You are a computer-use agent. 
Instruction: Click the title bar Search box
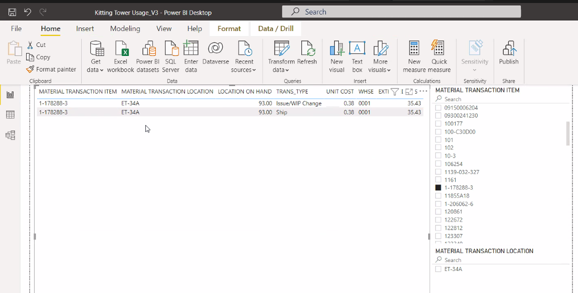point(402,12)
